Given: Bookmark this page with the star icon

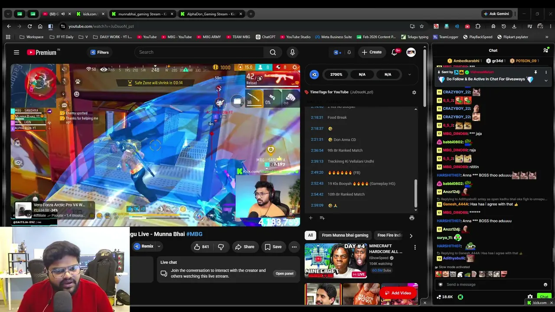Looking at the screenshot, I should 421,26.
